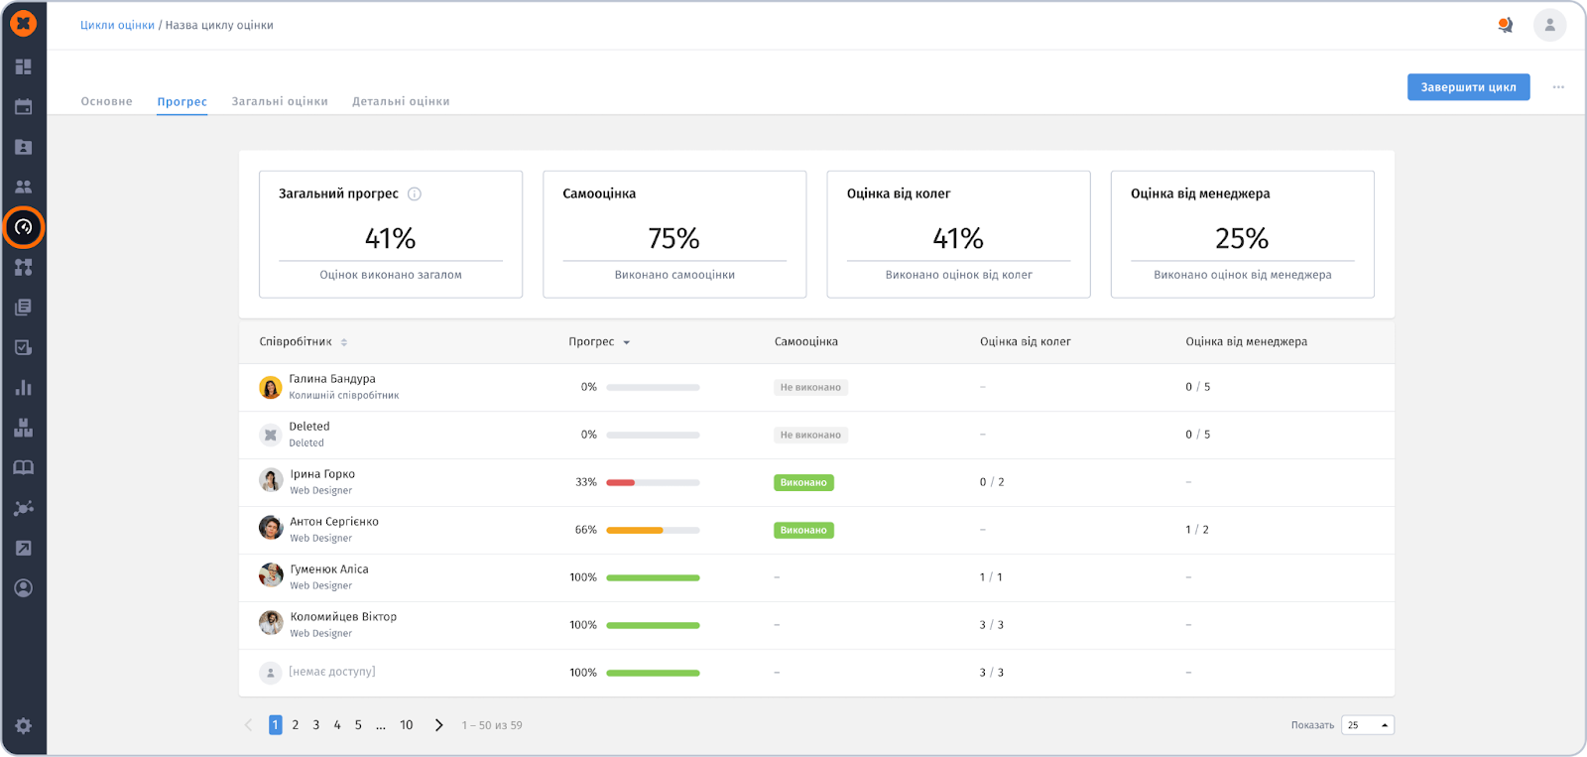Click the notifications chat icon
This screenshot has height=757, width=1587.
click(1505, 25)
